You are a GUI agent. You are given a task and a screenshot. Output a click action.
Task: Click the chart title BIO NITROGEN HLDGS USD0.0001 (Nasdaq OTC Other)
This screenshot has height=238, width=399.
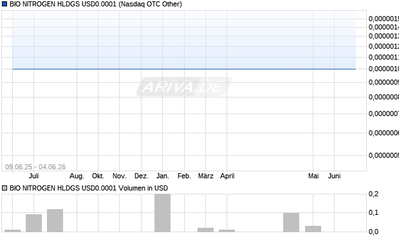96,4
